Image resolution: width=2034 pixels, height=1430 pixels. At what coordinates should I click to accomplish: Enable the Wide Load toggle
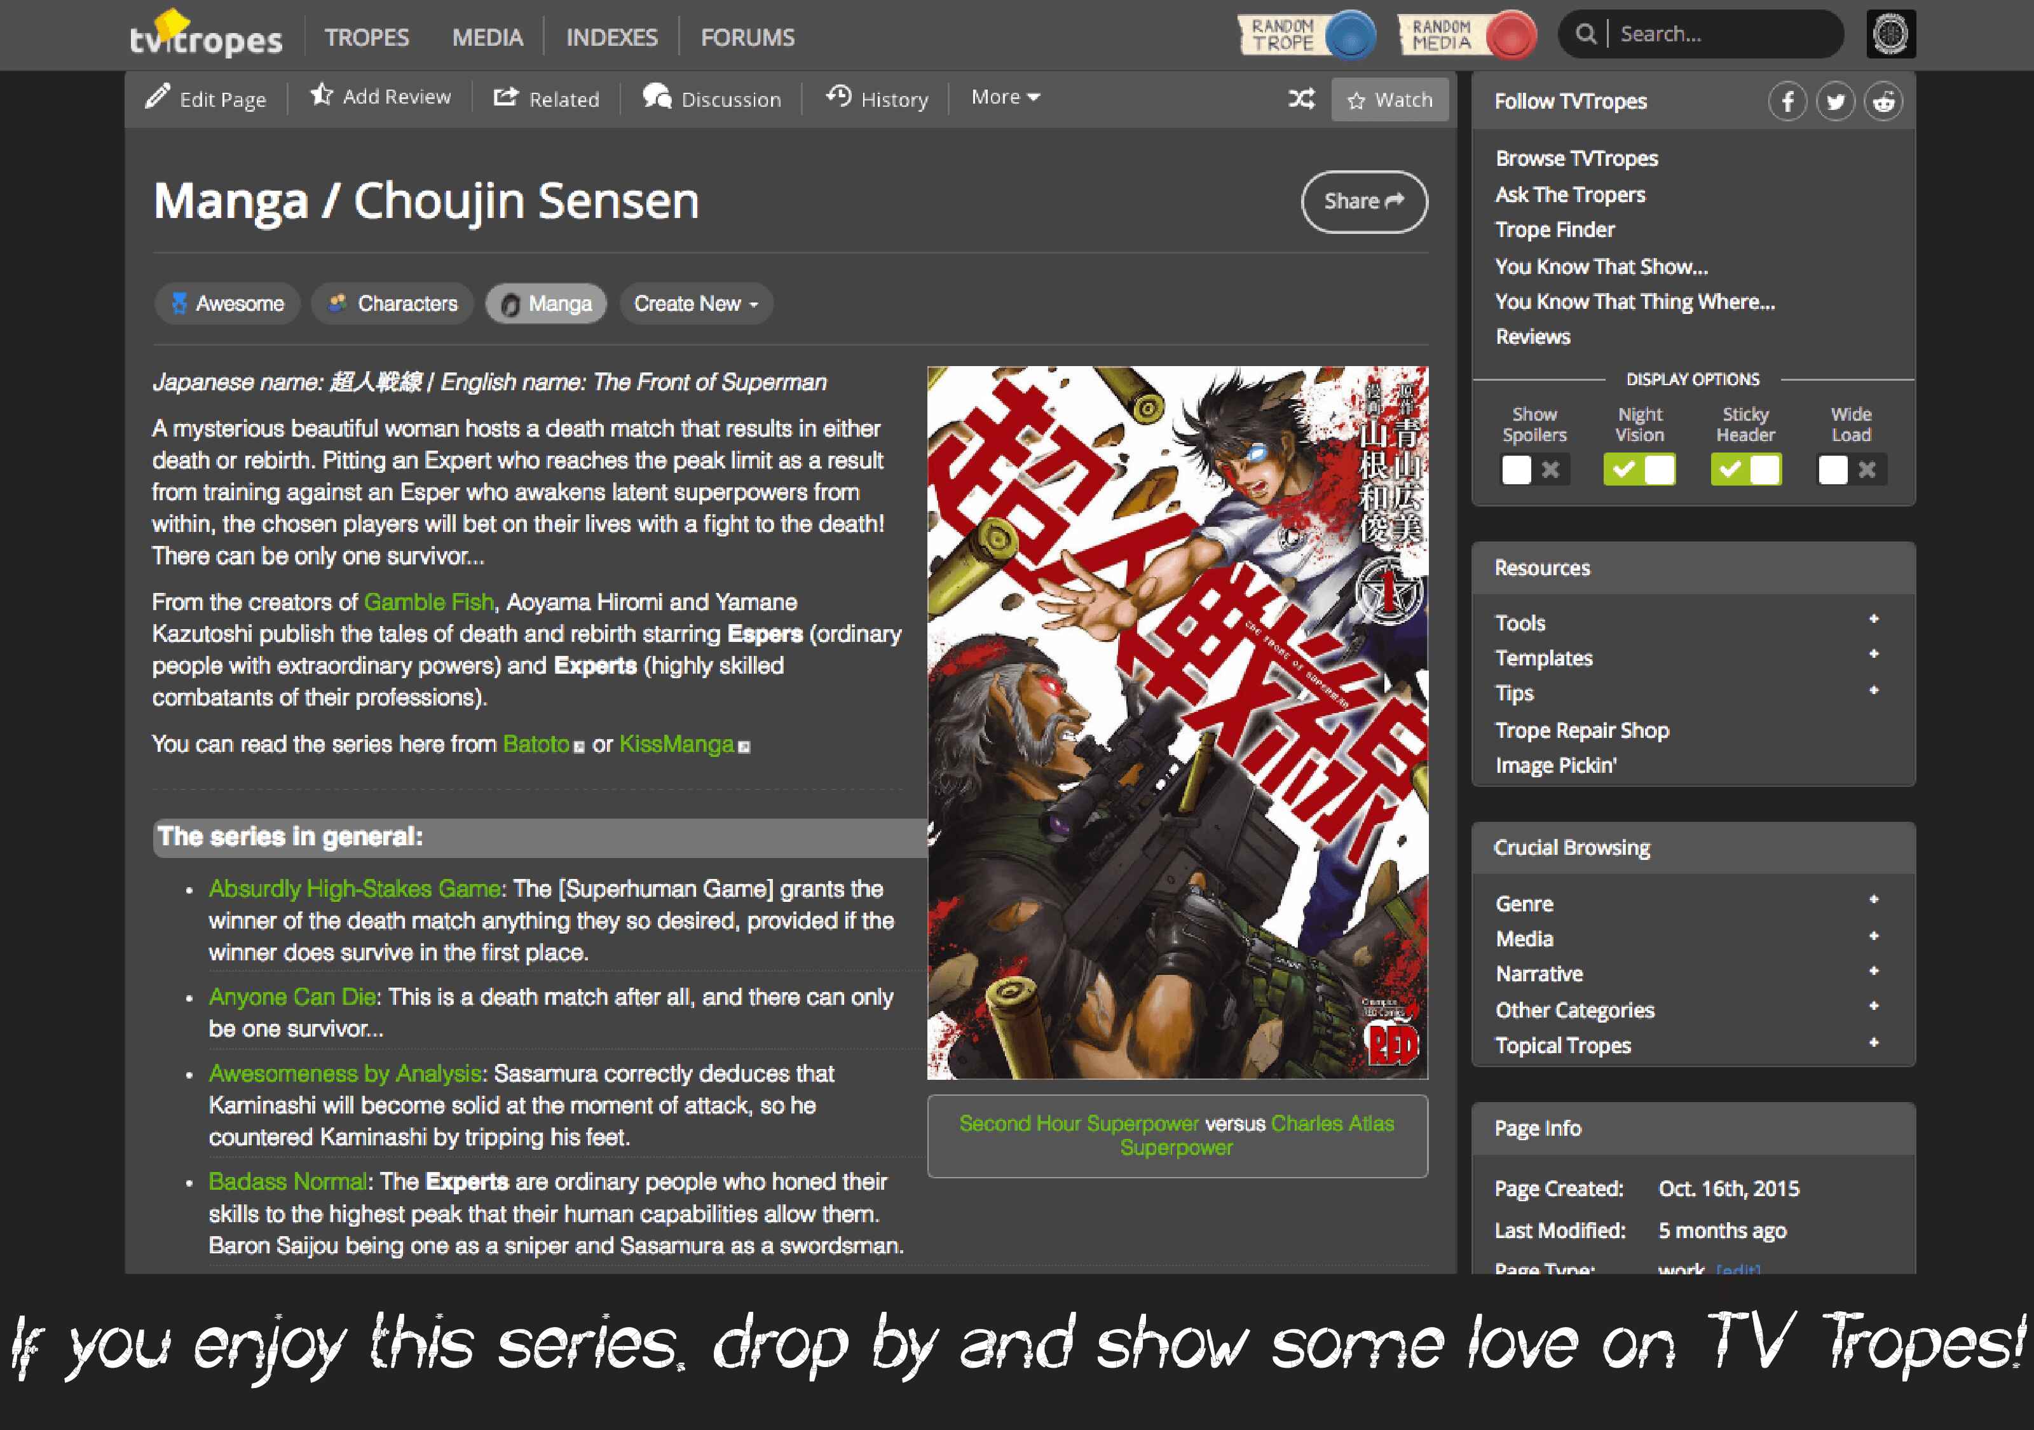[x=1852, y=470]
